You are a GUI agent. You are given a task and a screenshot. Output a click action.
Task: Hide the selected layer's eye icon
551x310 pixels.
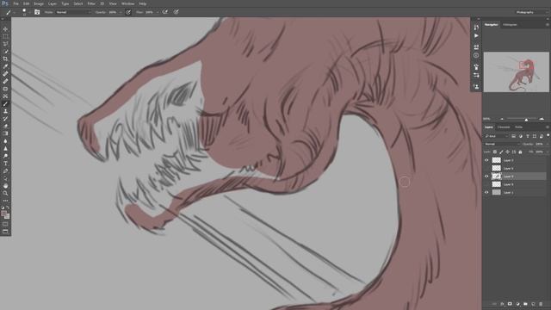click(x=486, y=177)
